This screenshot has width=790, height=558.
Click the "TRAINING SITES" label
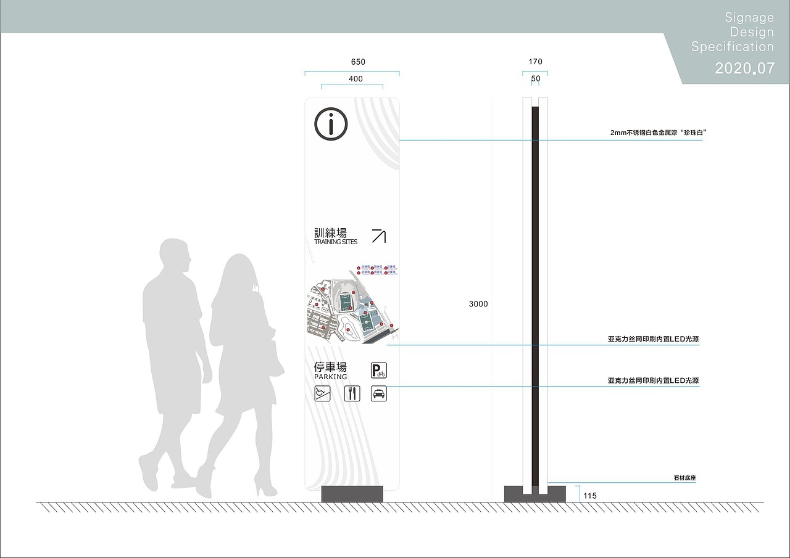(x=336, y=242)
